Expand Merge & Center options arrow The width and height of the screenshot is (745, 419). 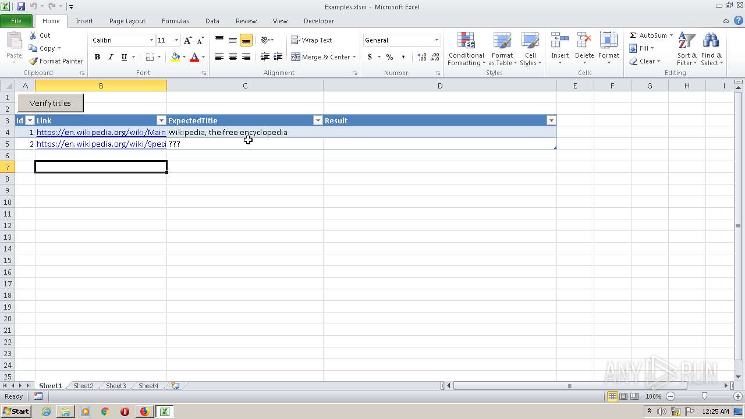[354, 57]
